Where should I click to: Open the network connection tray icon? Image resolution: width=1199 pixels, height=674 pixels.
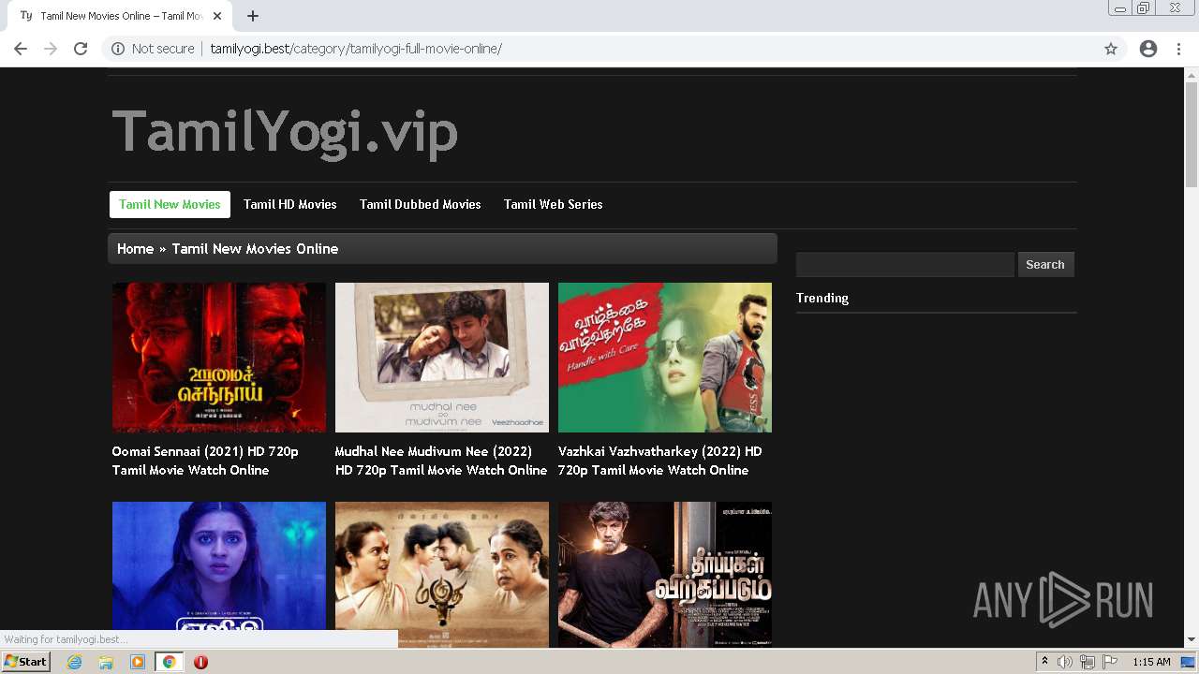click(1087, 662)
